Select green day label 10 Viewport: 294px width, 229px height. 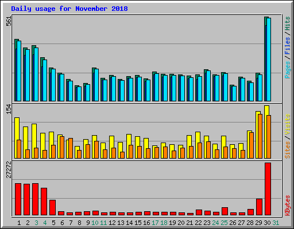click(95, 223)
